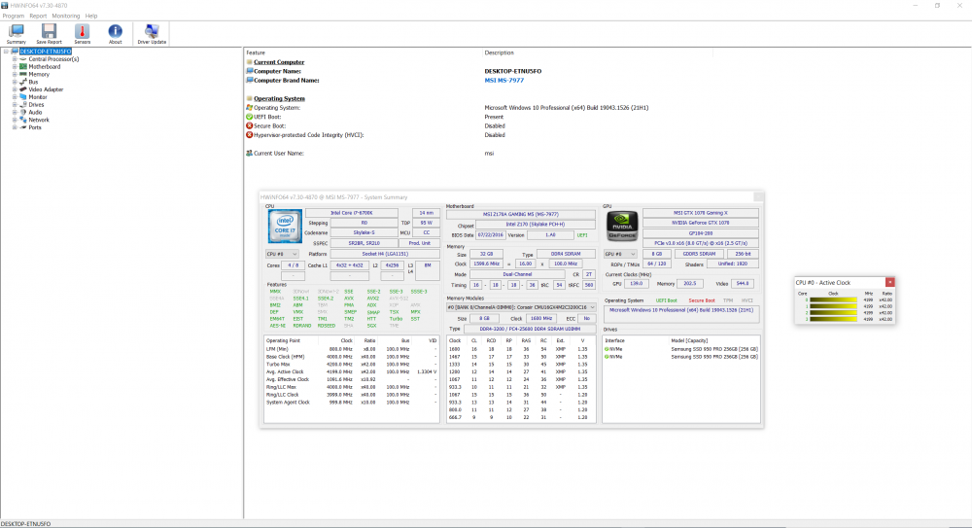
Task: Click the red HVCI status icon
Action: pyautogui.click(x=249, y=134)
